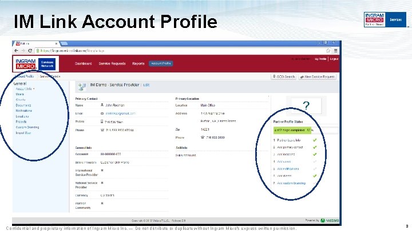
Task: Open My Profile link
Action: point(320,59)
